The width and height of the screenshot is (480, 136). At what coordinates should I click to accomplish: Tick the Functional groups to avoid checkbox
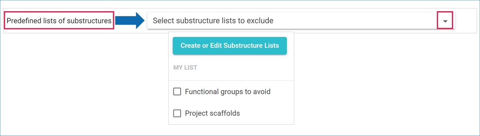(177, 92)
